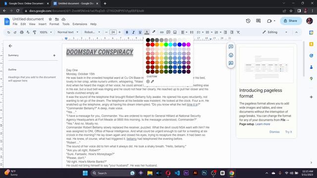Open the Editing mode dropdown
Image resolution: width=317 pixels, height=178 pixels.
(275, 32)
